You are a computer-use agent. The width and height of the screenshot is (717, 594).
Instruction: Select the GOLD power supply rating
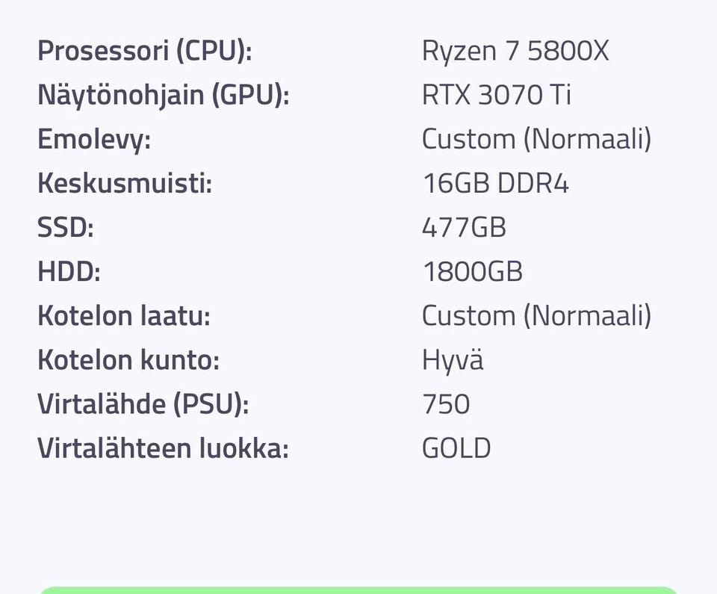(456, 448)
